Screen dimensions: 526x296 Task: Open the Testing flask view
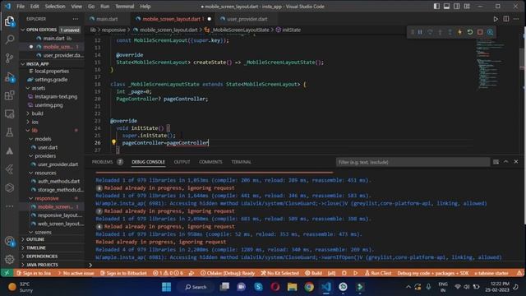(x=9, y=132)
